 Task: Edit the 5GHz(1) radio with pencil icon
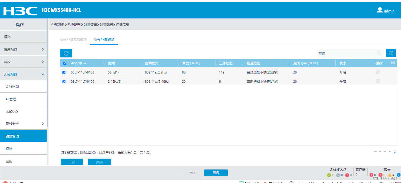click(377, 72)
